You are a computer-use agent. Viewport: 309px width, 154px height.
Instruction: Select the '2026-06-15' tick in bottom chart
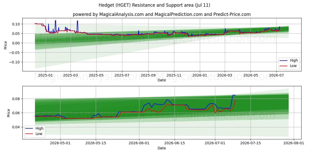pyautogui.click(x=175, y=143)
